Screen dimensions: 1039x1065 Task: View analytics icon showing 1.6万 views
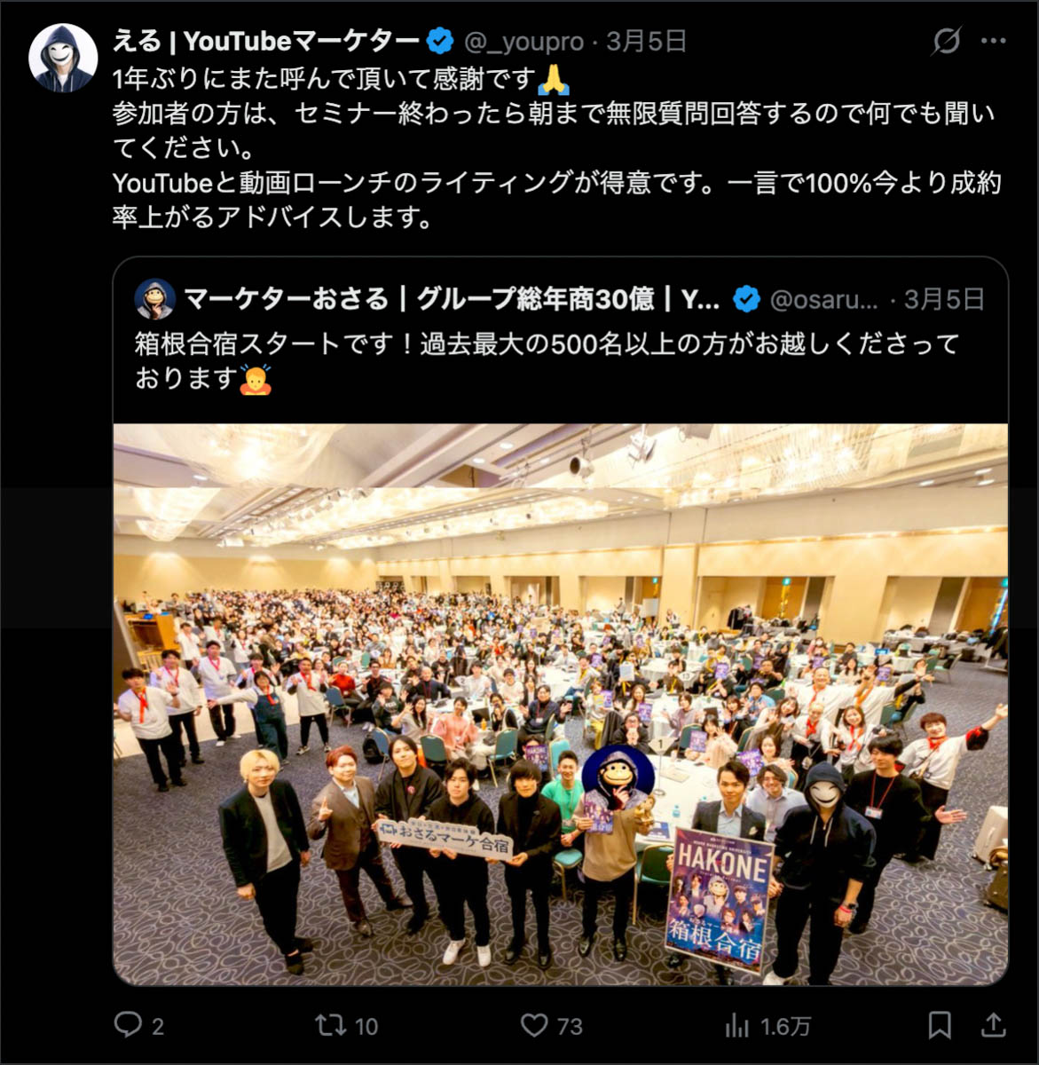pyautogui.click(x=737, y=1026)
